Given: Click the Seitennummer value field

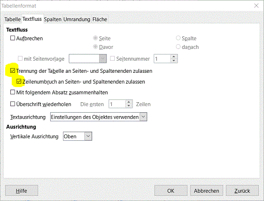Looking at the screenshot, I should pyautogui.click(x=162, y=58).
